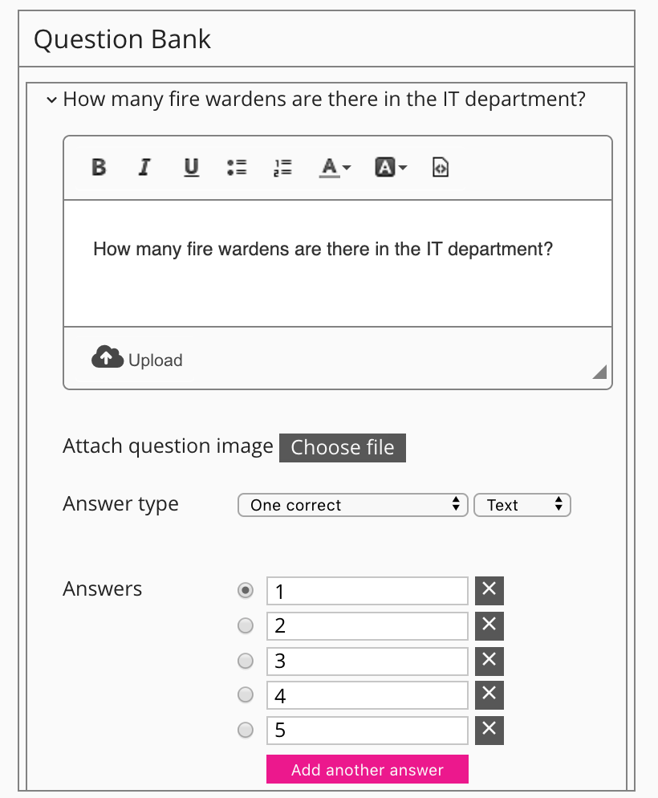Insert a bulleted list
The image size is (658, 798).
(x=237, y=167)
